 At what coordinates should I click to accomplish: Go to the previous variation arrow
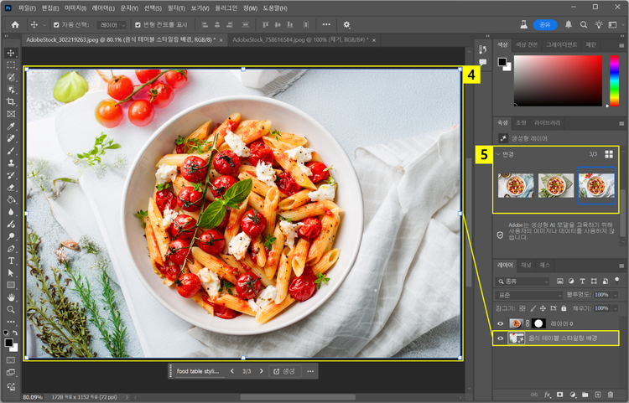pyautogui.click(x=231, y=371)
